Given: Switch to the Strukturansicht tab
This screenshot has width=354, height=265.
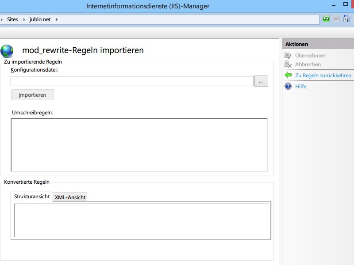Looking at the screenshot, I should click(x=32, y=197).
